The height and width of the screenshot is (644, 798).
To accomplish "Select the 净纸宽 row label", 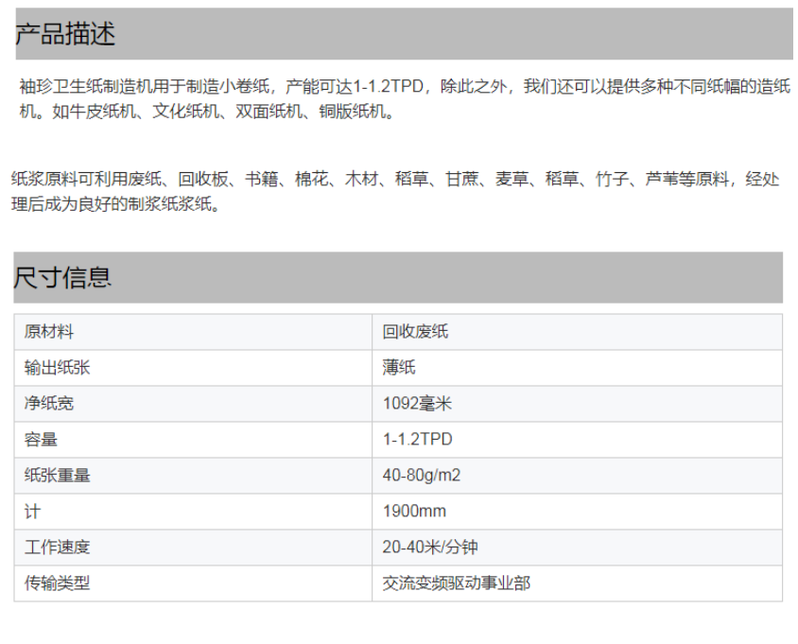I will coord(49,404).
